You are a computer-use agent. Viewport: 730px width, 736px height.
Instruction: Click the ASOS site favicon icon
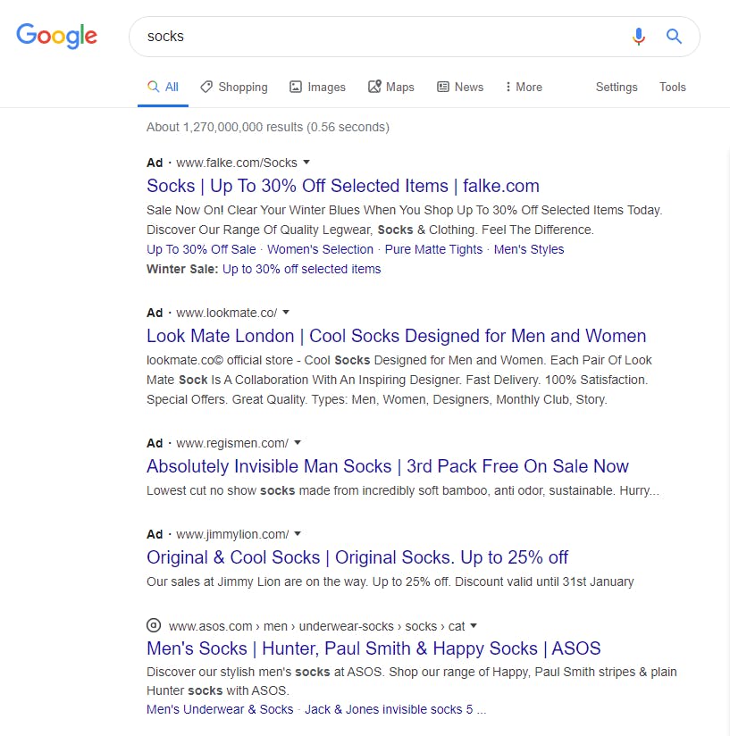(x=154, y=626)
